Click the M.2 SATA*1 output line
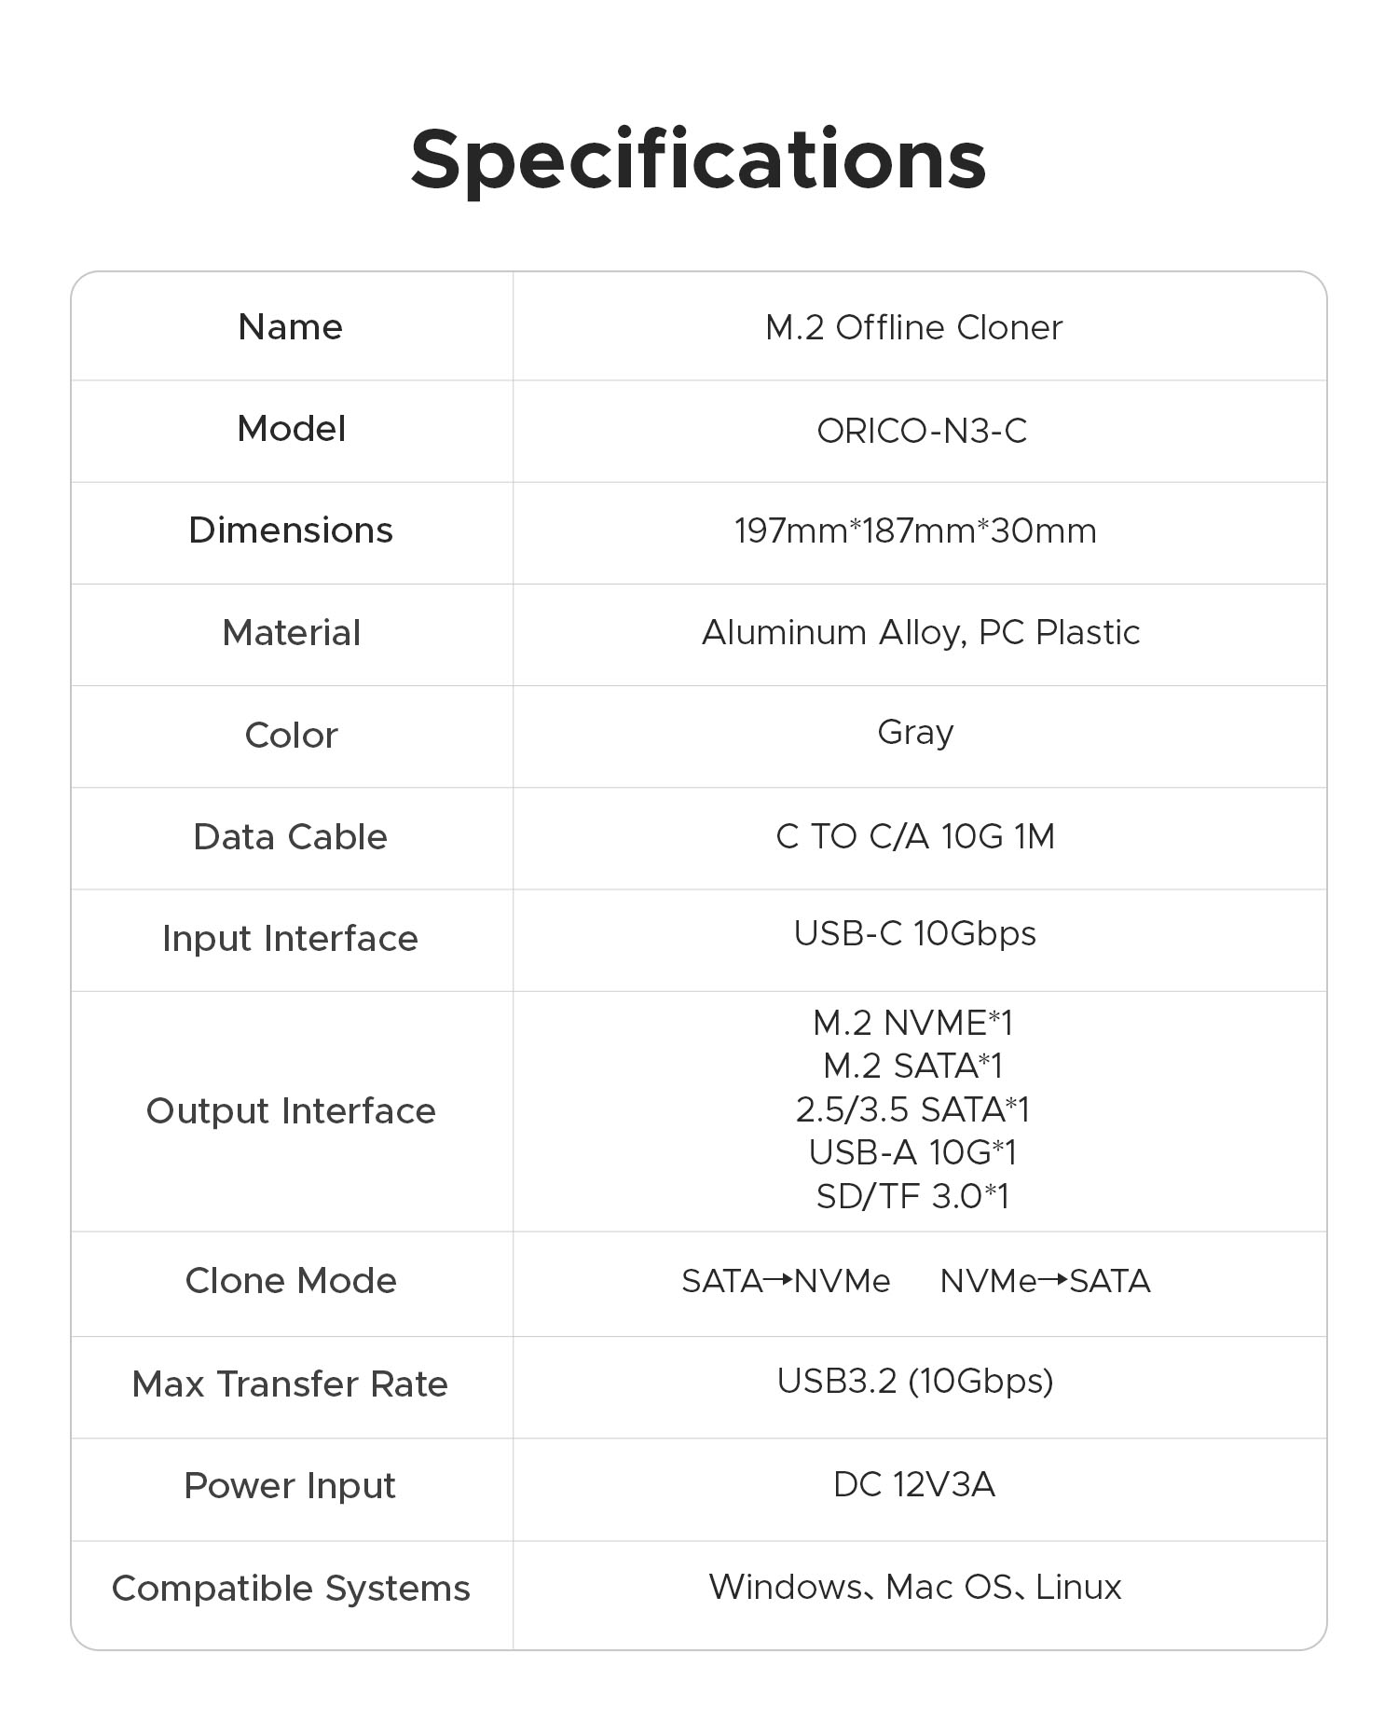Image resolution: width=1398 pixels, height=1721 pixels. (x=912, y=1066)
